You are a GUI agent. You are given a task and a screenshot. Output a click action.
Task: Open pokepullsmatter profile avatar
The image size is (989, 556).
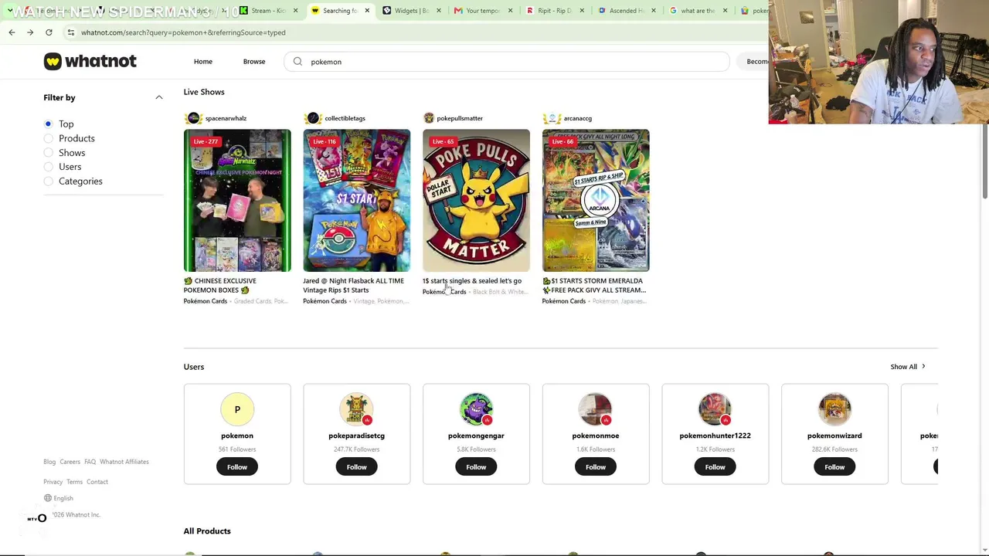coord(429,118)
